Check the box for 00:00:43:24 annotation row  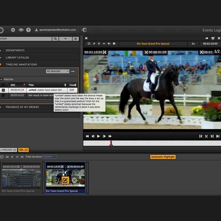pyautogui.click(x=3, y=90)
